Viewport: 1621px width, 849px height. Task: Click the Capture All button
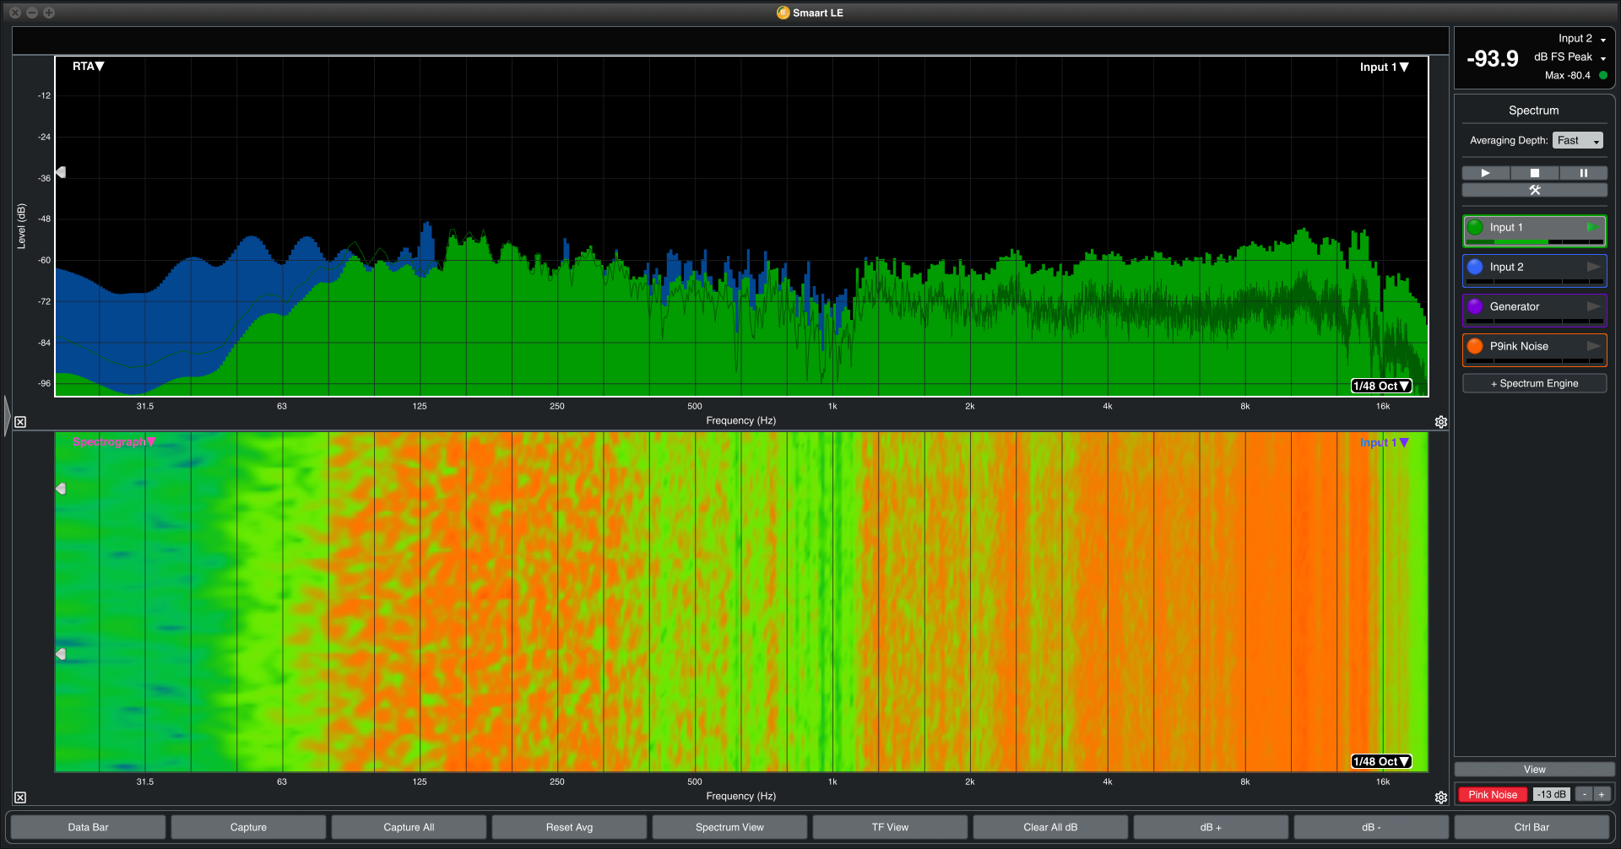409,827
